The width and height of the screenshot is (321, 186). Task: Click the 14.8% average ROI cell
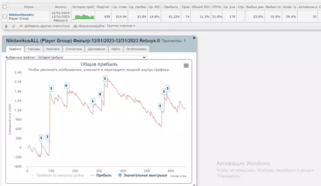point(154,16)
